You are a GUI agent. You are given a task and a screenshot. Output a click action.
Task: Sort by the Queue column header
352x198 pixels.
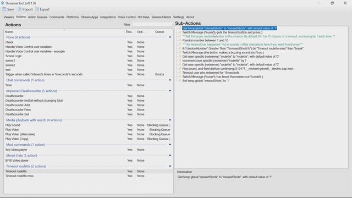pos(159,32)
